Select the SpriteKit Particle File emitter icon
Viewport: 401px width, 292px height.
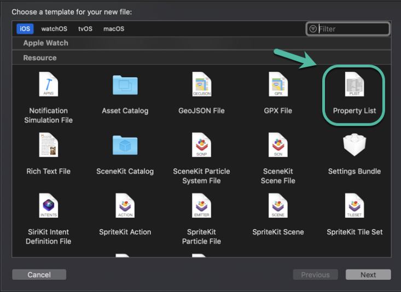coord(202,205)
